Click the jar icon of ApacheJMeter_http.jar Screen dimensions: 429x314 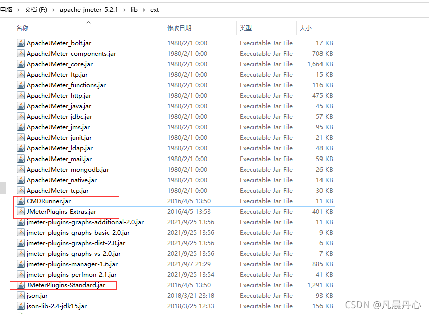(x=21, y=95)
